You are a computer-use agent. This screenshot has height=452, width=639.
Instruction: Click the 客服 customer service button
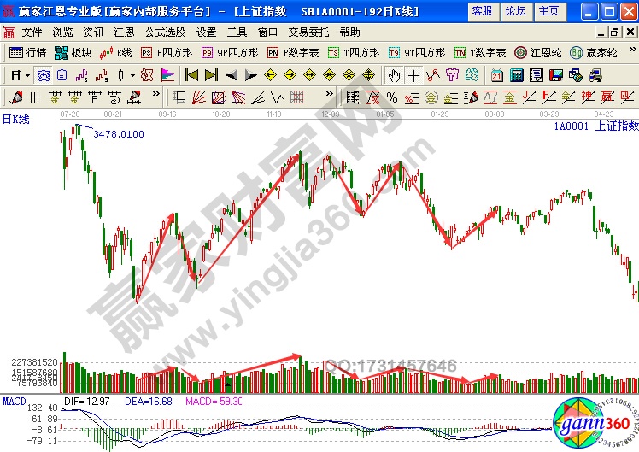pyautogui.click(x=482, y=11)
